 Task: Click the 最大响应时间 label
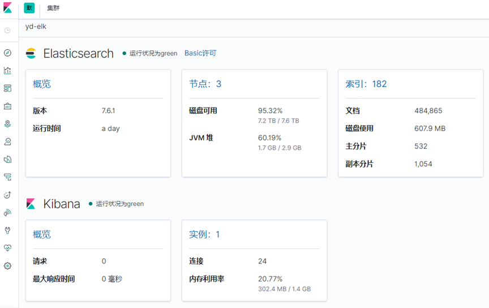coord(54,279)
